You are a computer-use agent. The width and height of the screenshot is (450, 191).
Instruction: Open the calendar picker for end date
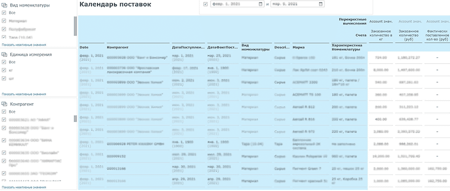tap(320, 4)
